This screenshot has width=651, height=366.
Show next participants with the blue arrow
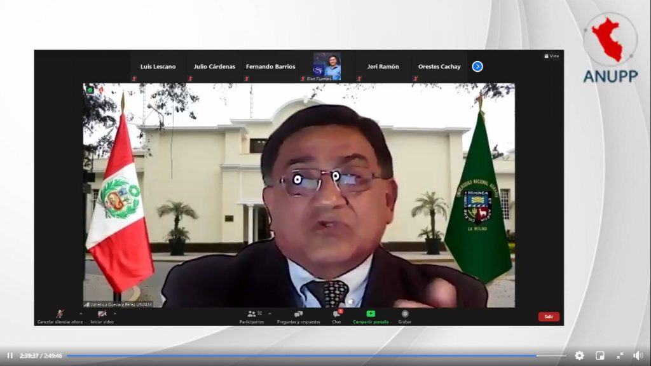pyautogui.click(x=477, y=66)
